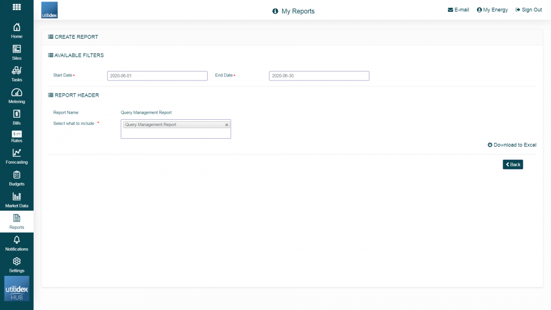Screen dimensions: 551x310
Task: Open the Metering section from the sidebar
Action: coord(16,96)
